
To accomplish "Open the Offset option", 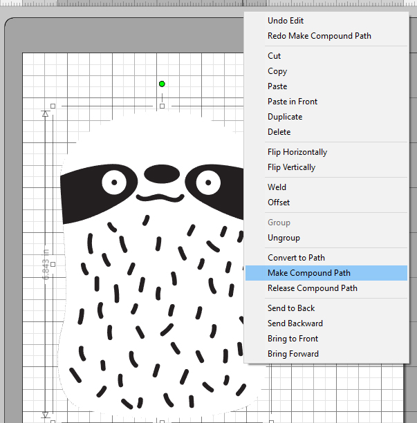I will [279, 203].
